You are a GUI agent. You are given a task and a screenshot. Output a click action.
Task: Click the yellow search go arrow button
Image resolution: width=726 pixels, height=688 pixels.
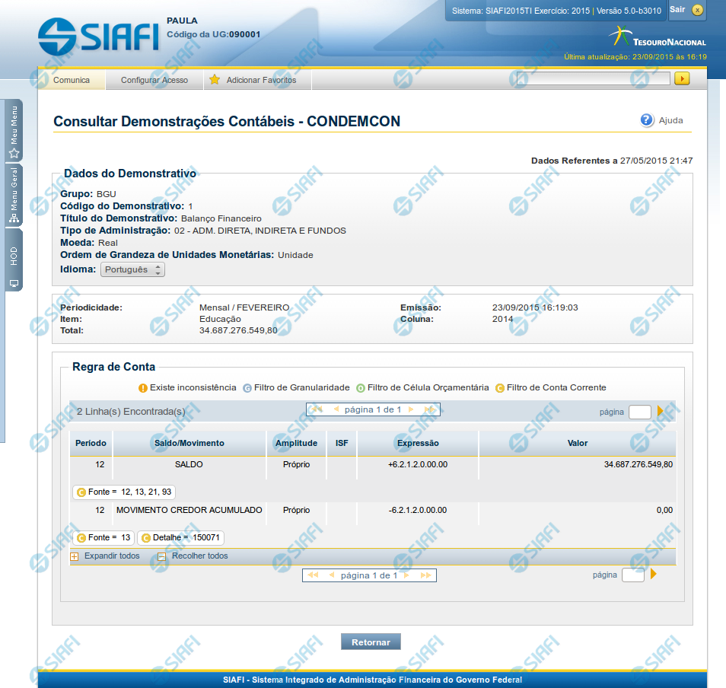coord(682,78)
